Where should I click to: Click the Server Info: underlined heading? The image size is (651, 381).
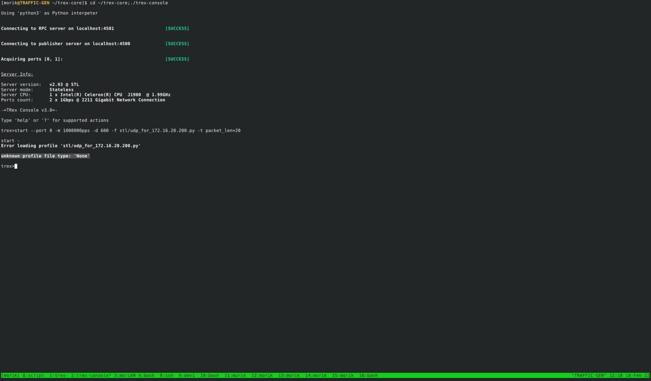coord(16,74)
